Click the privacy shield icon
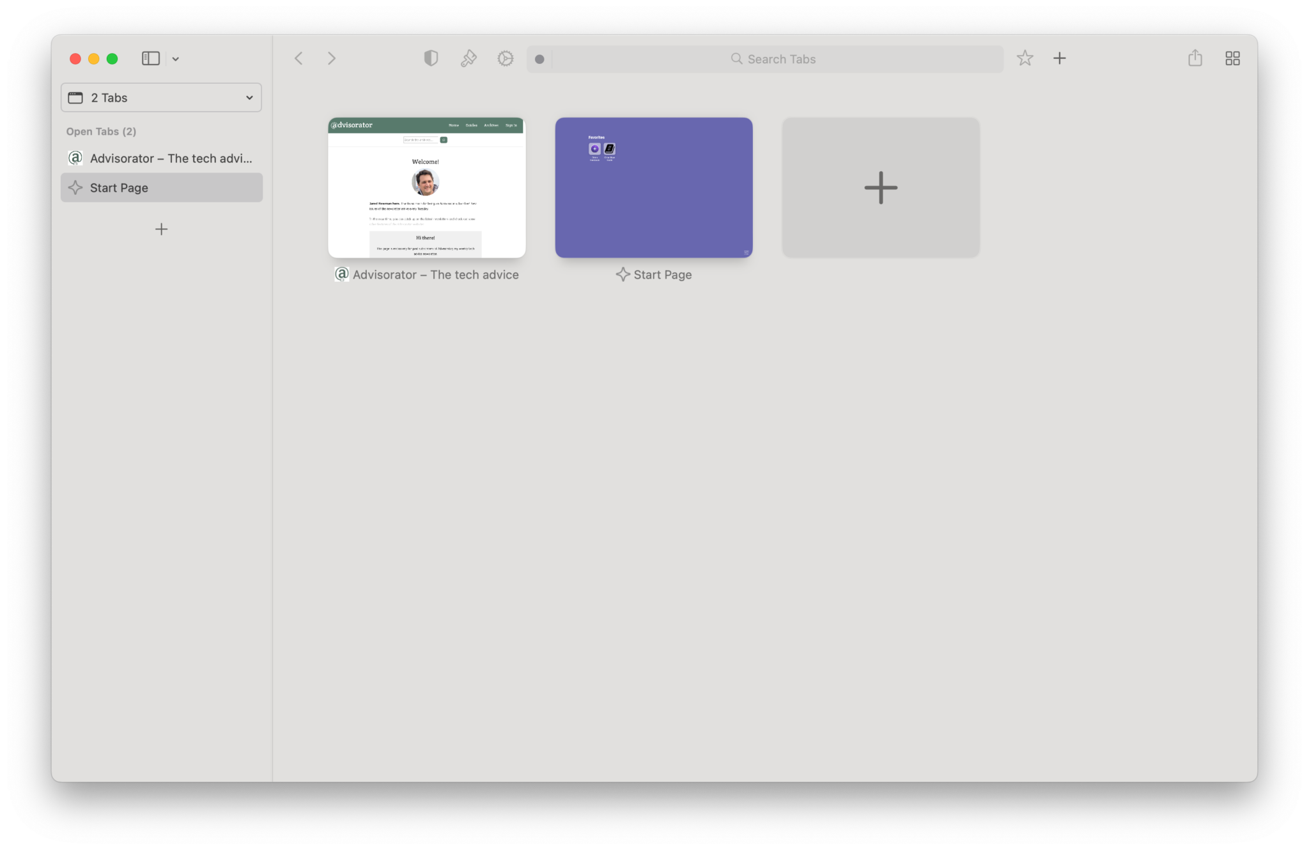The width and height of the screenshot is (1309, 850). click(x=431, y=59)
